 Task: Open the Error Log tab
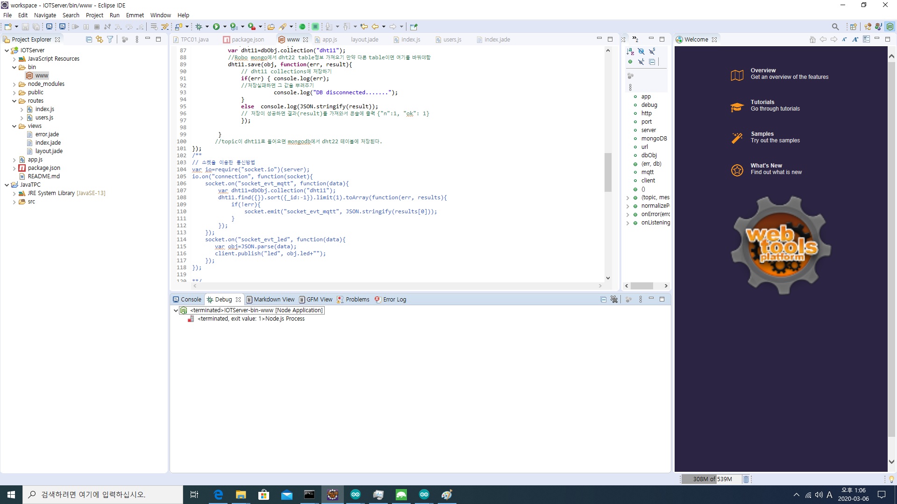(391, 300)
